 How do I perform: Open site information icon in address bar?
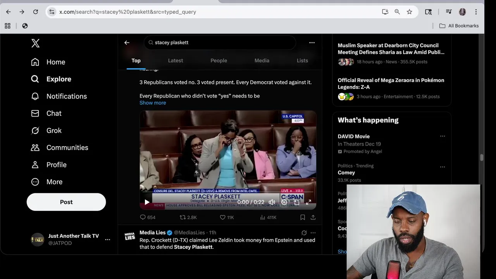tap(52, 12)
